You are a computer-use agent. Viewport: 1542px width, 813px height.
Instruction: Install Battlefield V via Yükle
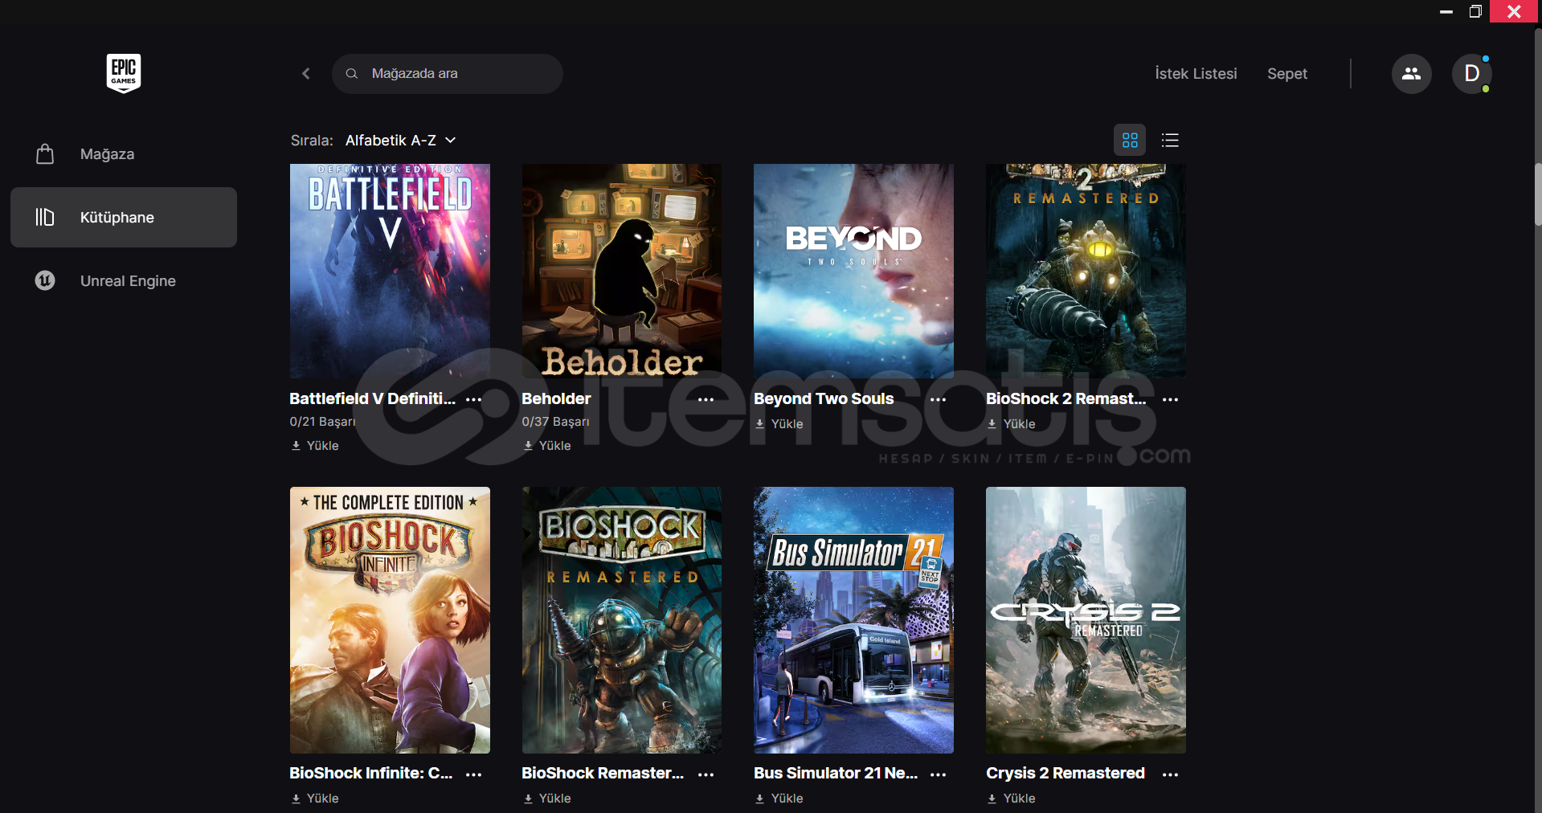click(315, 446)
